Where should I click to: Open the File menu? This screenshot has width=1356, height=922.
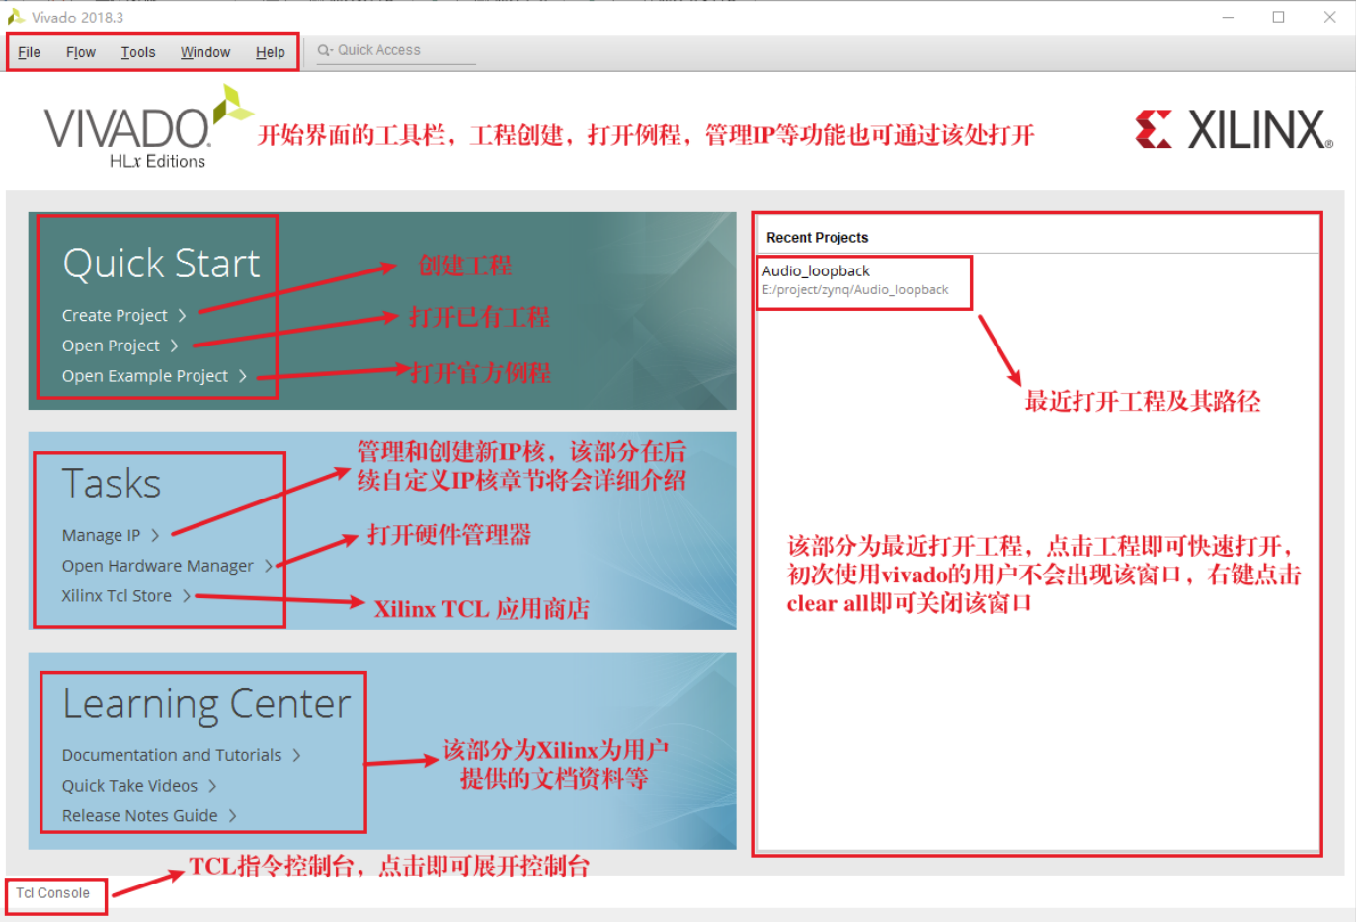pos(29,52)
